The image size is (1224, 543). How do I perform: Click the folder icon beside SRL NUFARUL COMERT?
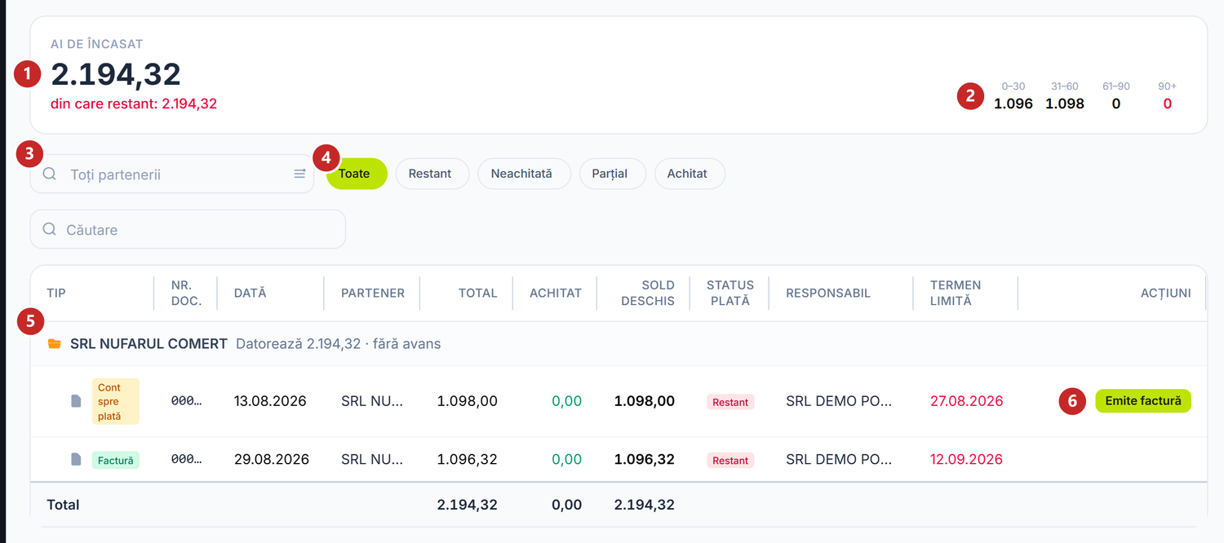[x=55, y=344]
